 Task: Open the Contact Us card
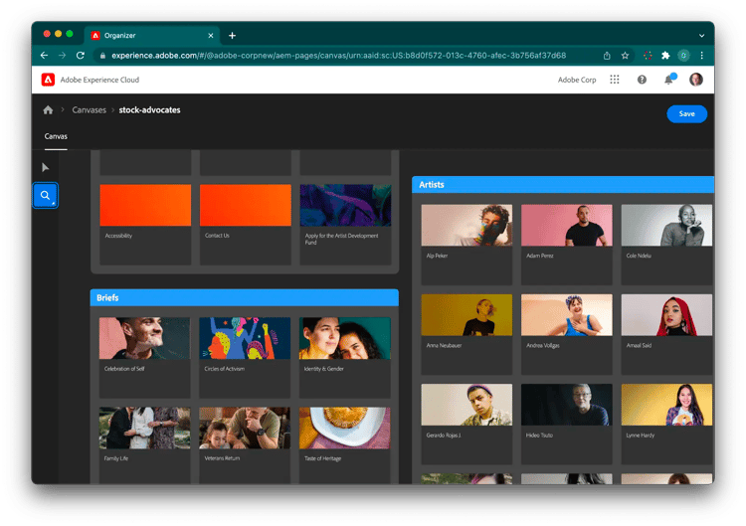pyautogui.click(x=245, y=224)
